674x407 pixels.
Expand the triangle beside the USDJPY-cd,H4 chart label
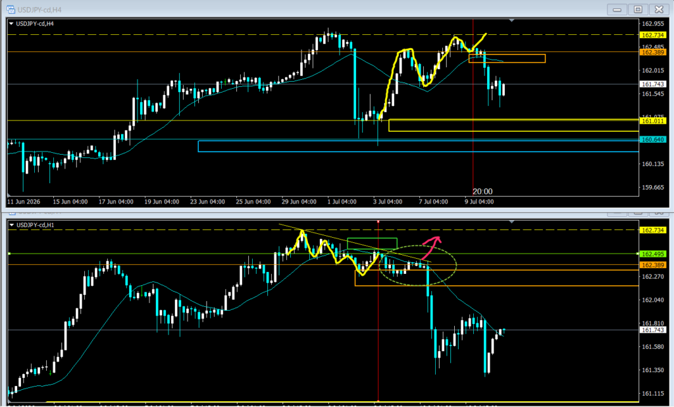pos(11,24)
